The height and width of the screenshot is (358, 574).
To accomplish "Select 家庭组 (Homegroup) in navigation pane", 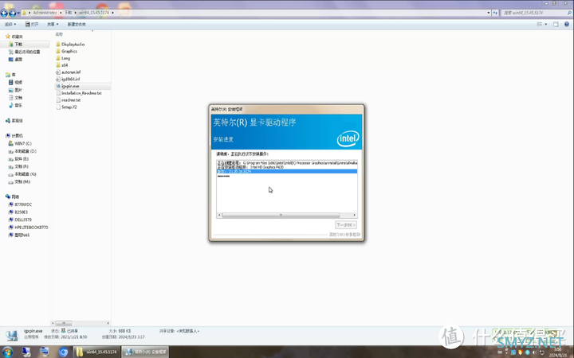I will click(14, 121).
